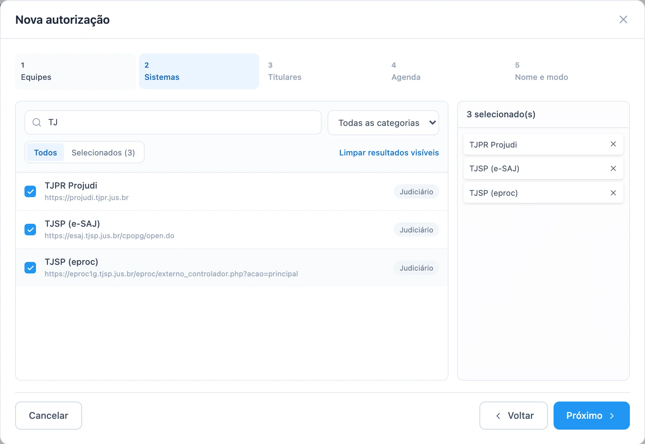Click Limpar resultados visíveis link
Viewport: 645px width, 444px height.
point(389,153)
